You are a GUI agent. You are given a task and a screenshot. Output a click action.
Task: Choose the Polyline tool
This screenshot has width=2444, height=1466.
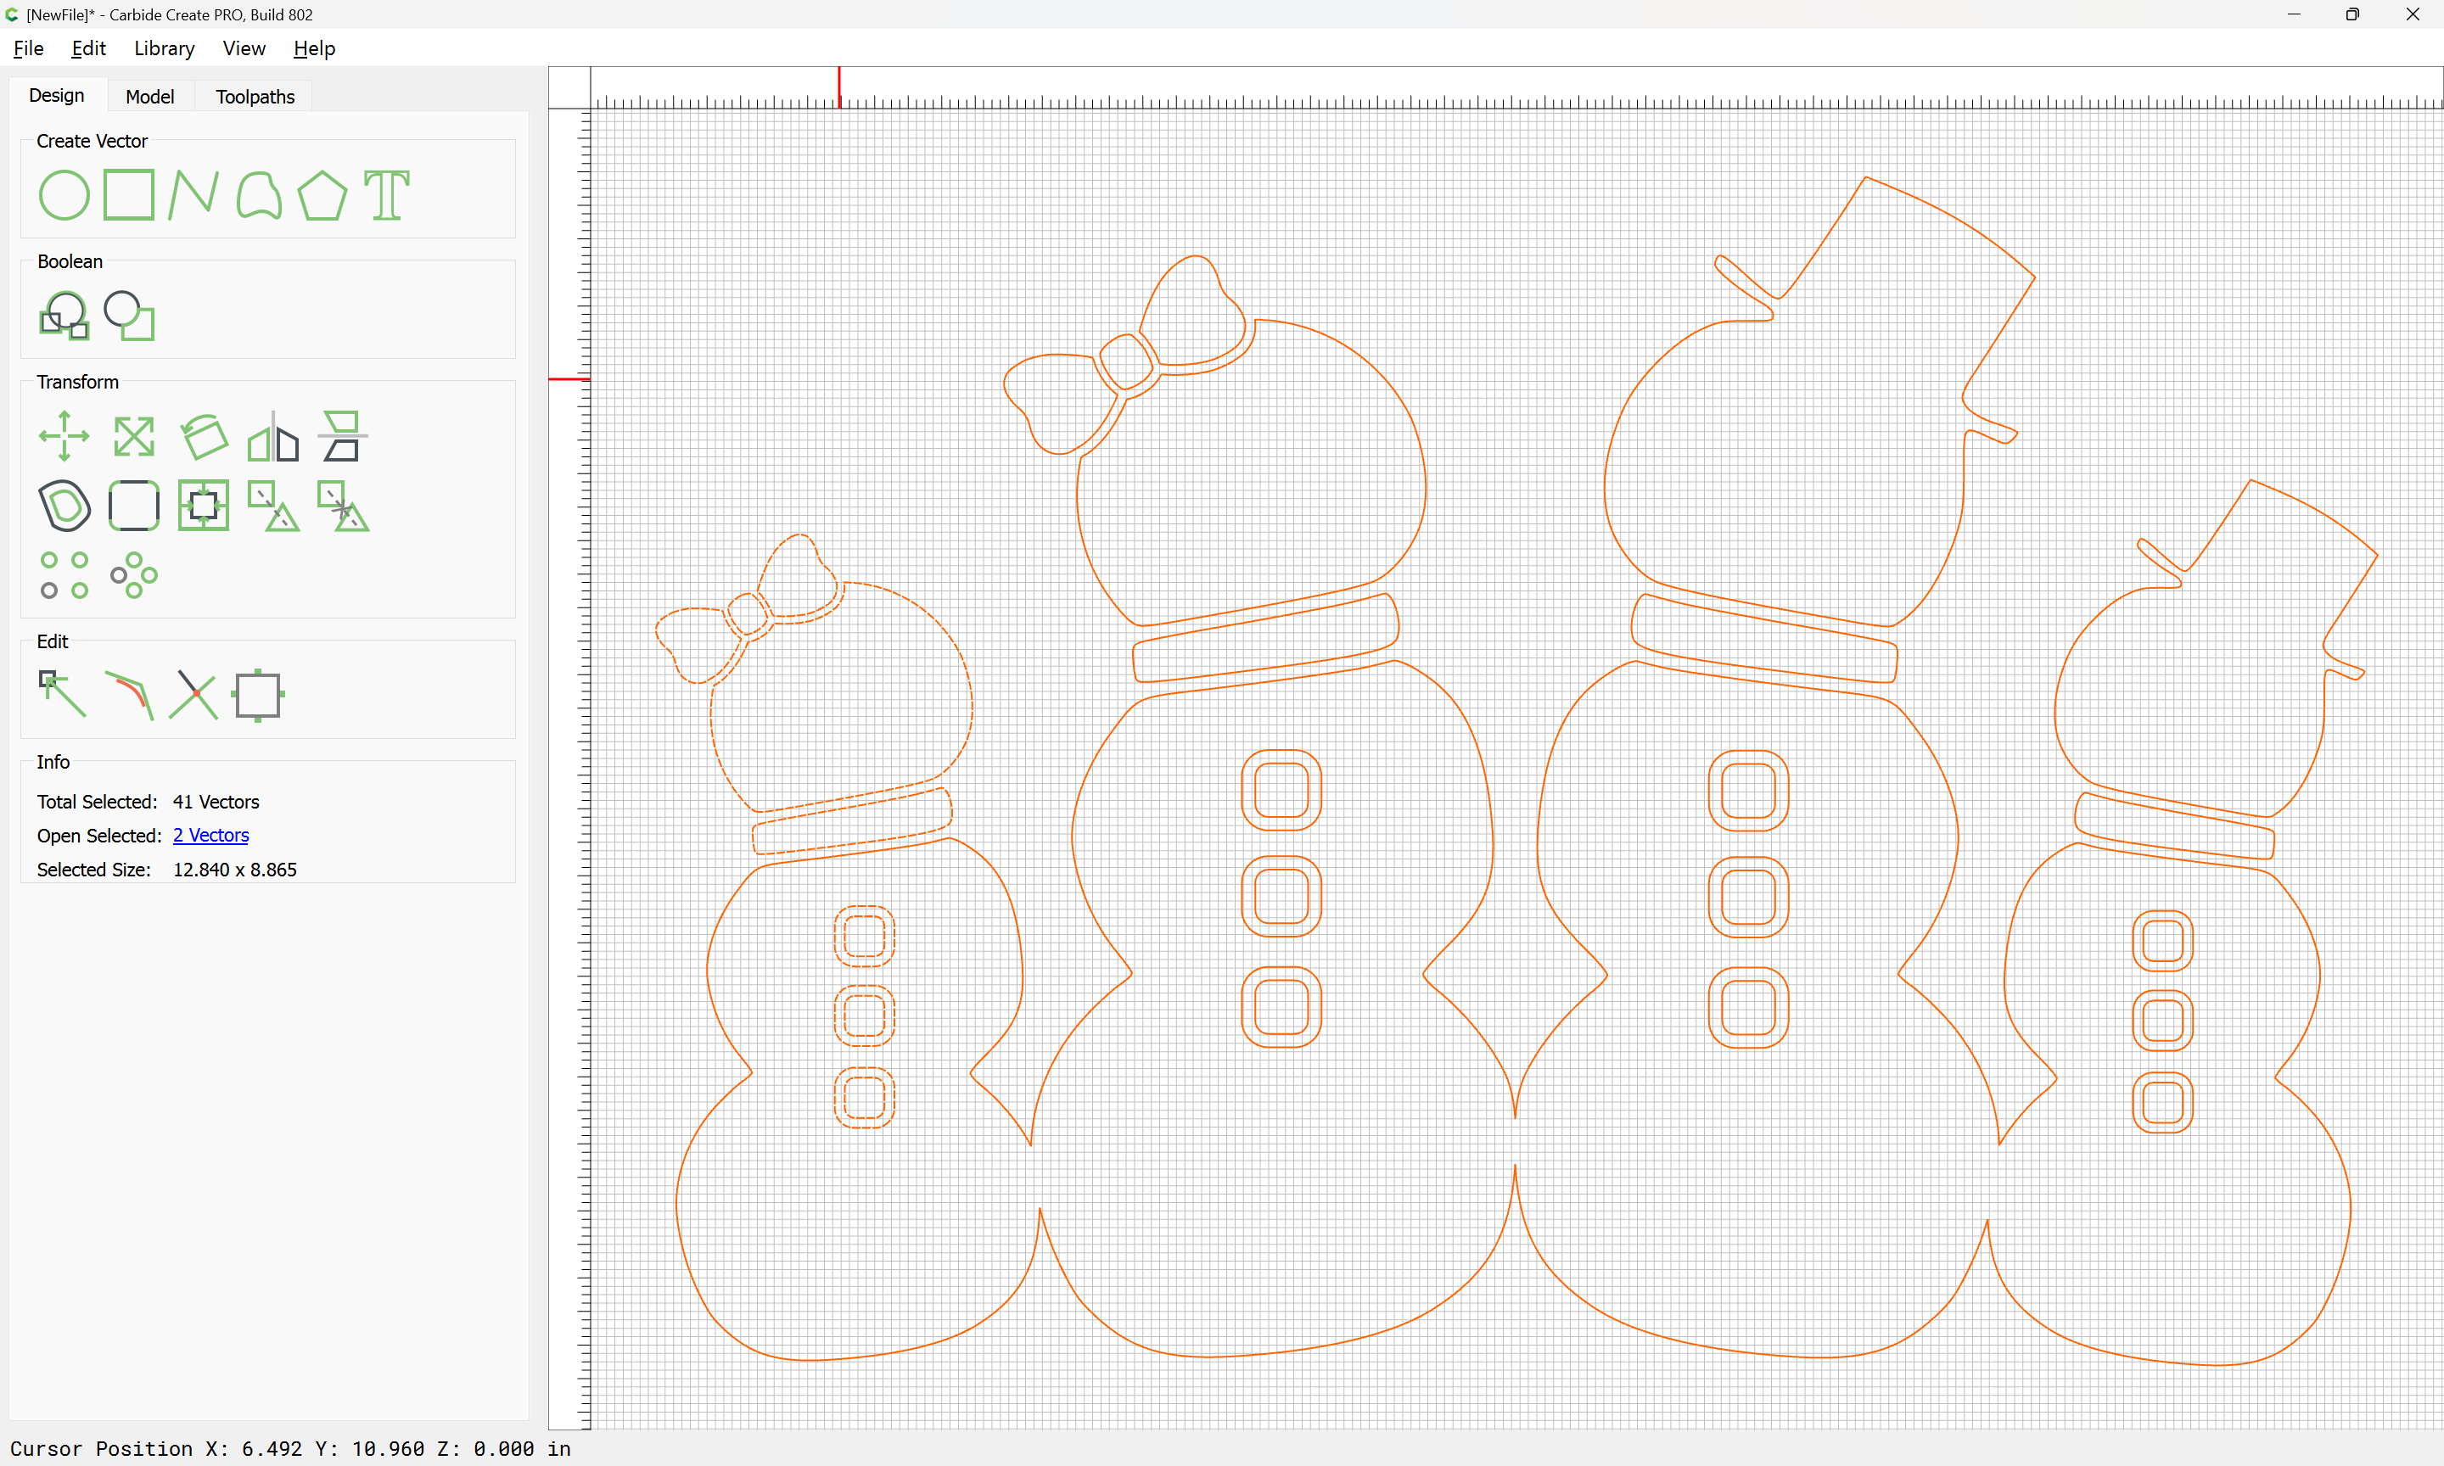point(193,194)
